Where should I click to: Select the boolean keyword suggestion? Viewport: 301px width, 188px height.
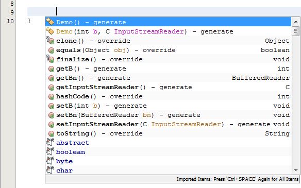pyautogui.click(x=168, y=152)
